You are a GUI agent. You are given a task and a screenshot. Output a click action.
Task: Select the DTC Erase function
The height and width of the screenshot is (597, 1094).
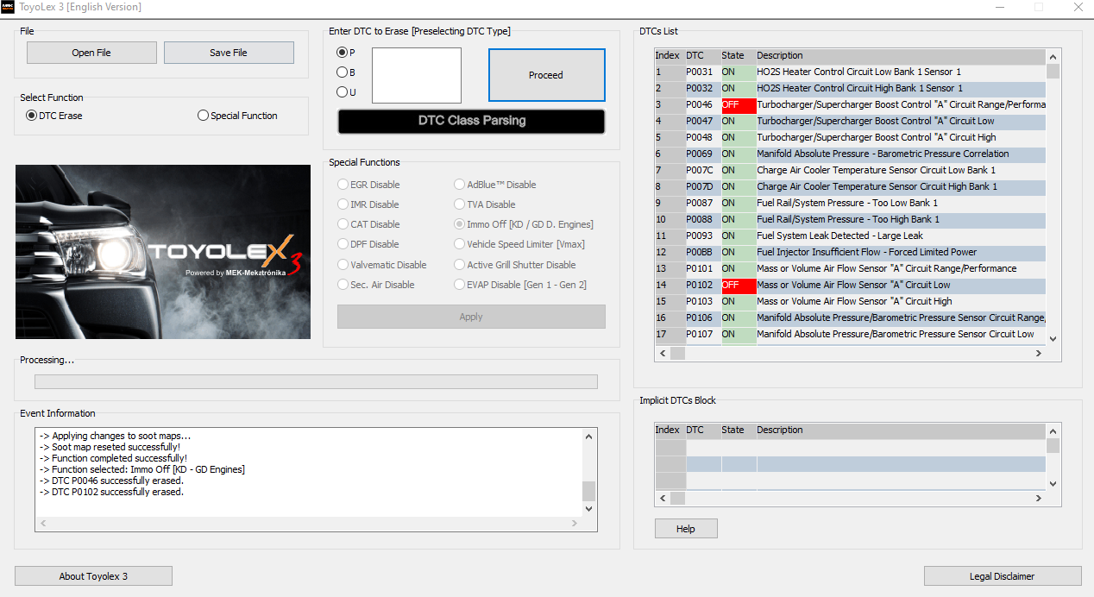tap(54, 115)
